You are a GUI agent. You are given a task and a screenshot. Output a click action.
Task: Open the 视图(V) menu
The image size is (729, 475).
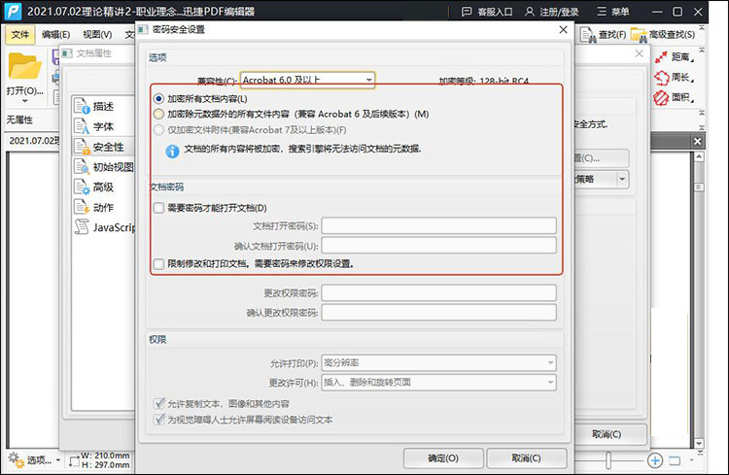[97, 35]
